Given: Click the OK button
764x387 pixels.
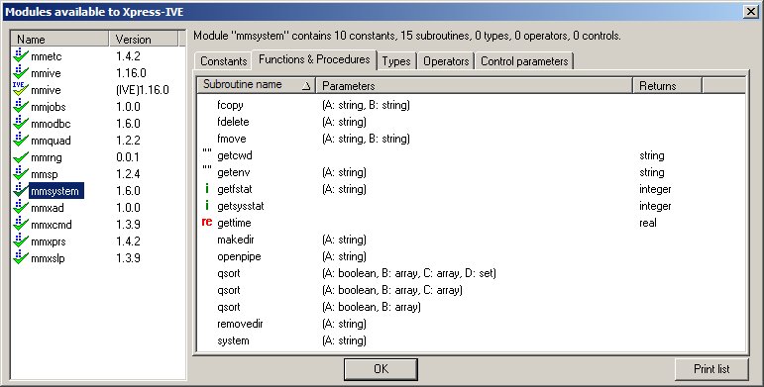Looking at the screenshot, I should [381, 369].
